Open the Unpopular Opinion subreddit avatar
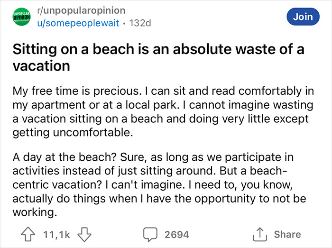 point(20,17)
